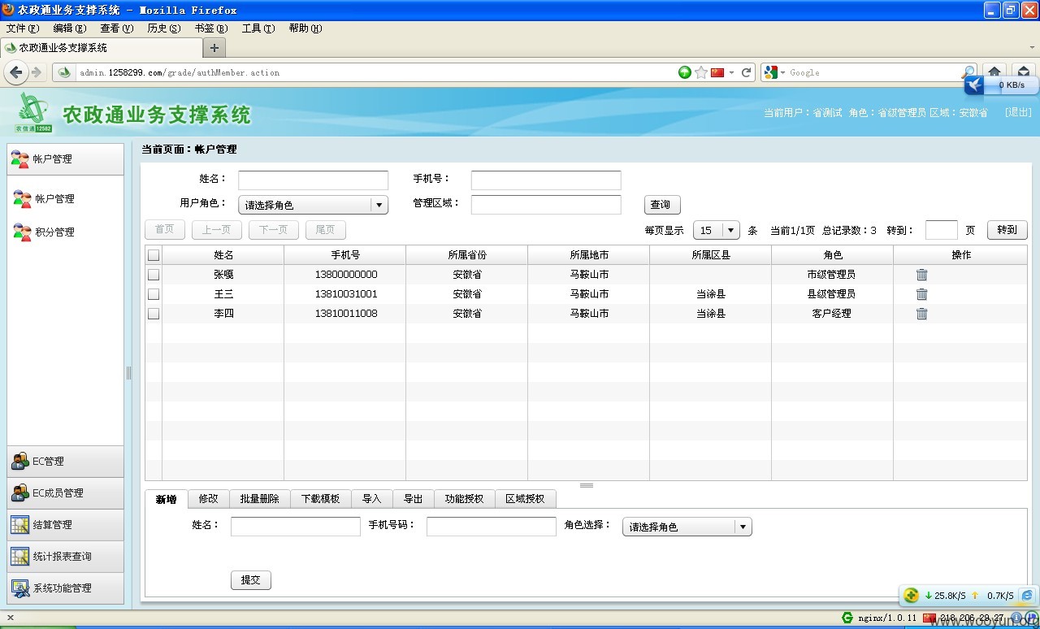Switch to the 功能授权 tab
The width and height of the screenshot is (1040, 629).
click(465, 499)
